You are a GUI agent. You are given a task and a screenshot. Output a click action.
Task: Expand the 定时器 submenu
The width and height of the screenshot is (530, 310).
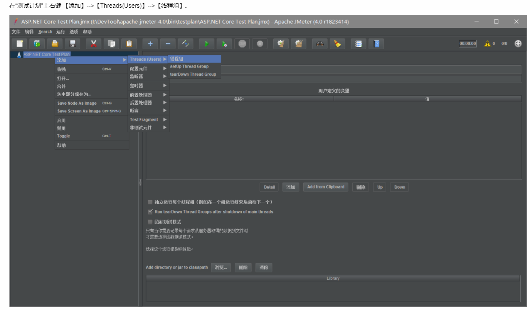tap(148, 86)
